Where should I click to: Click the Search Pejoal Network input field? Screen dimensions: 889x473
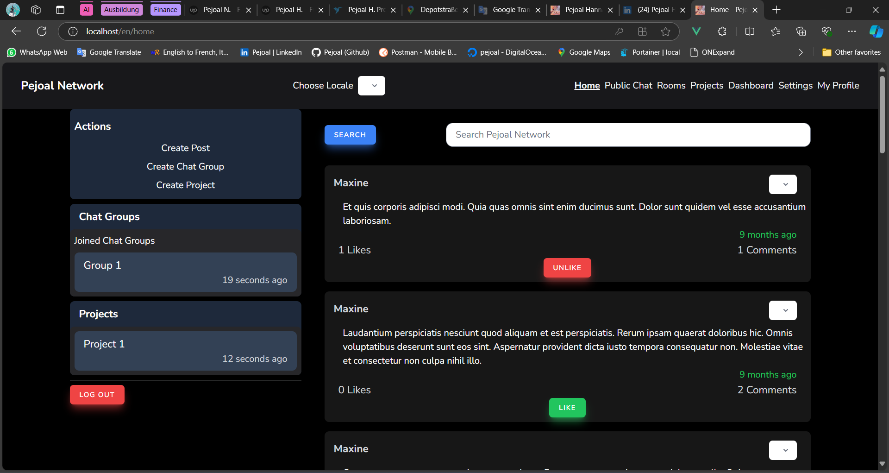627,135
